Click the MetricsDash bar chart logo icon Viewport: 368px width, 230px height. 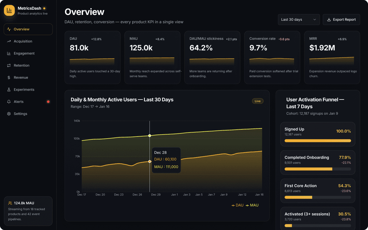pyautogui.click(x=9, y=10)
